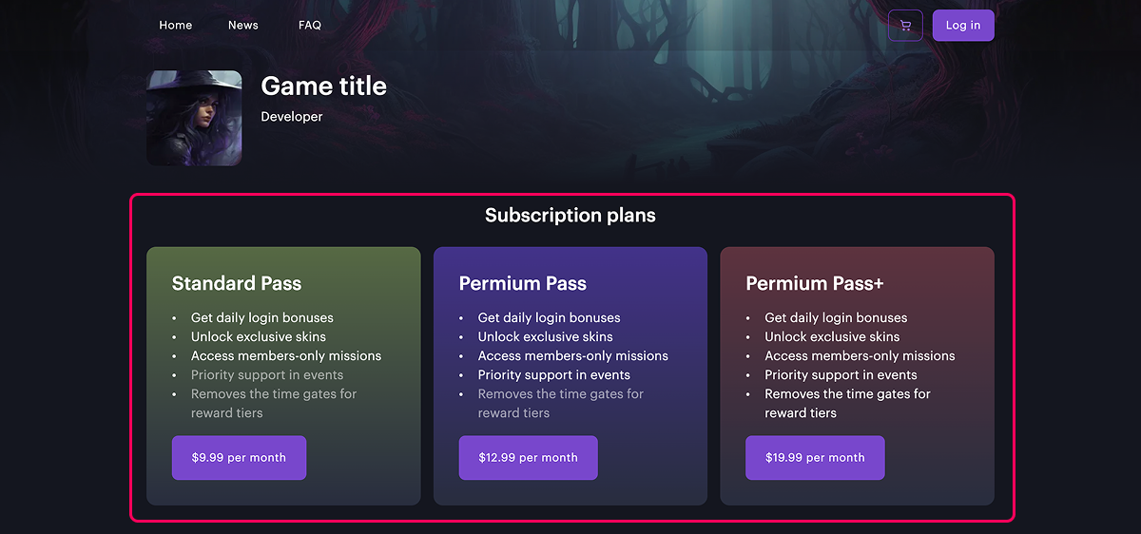1141x534 pixels.
Task: Select the Permium Pass card heading
Action: point(522,283)
